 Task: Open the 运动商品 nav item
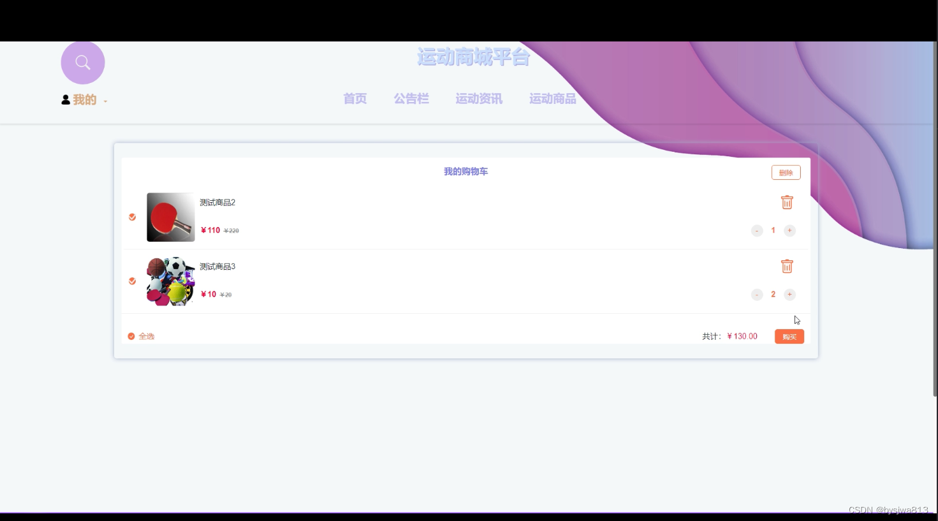point(553,99)
